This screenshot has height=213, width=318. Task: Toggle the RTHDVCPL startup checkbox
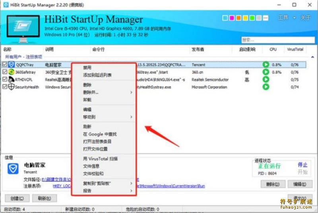[x=5, y=79]
